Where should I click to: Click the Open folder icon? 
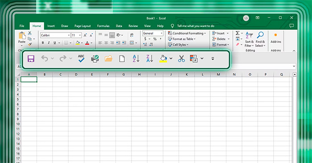pyautogui.click(x=108, y=59)
